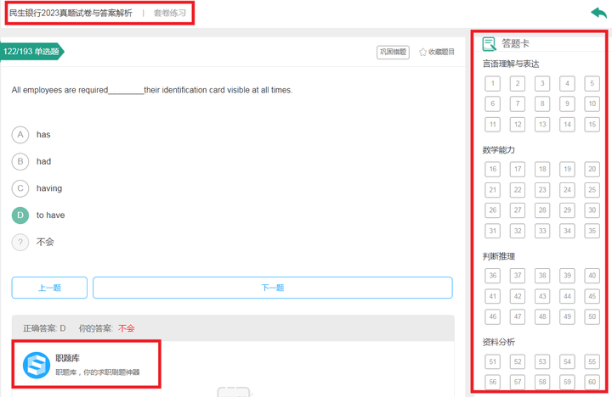This screenshot has width=612, height=397.
Task: Jump to question 3 in answer card
Action: point(542,83)
